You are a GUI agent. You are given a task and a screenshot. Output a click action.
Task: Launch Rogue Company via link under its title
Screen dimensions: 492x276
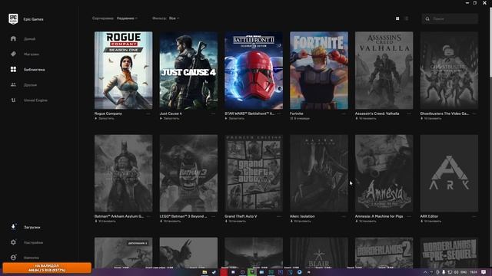click(x=105, y=119)
